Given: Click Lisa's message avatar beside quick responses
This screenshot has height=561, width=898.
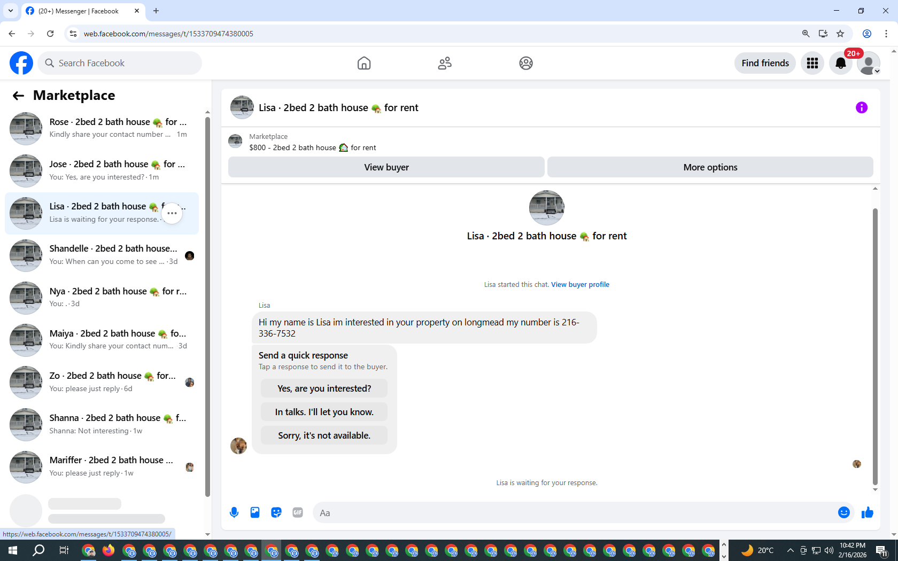Looking at the screenshot, I should (x=238, y=446).
